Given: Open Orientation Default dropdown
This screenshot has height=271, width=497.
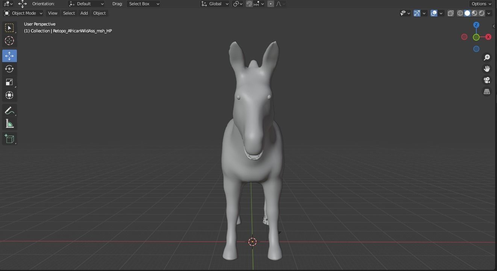Looking at the screenshot, I should [86, 4].
